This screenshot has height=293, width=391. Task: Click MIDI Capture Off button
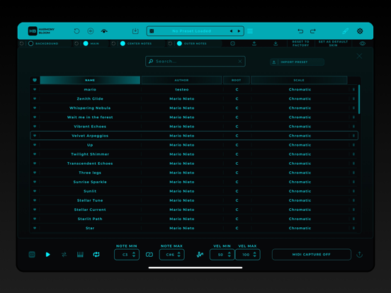coord(312,255)
